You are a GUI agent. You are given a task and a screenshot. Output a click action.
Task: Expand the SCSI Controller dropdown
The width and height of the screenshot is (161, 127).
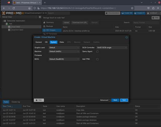(112, 48)
